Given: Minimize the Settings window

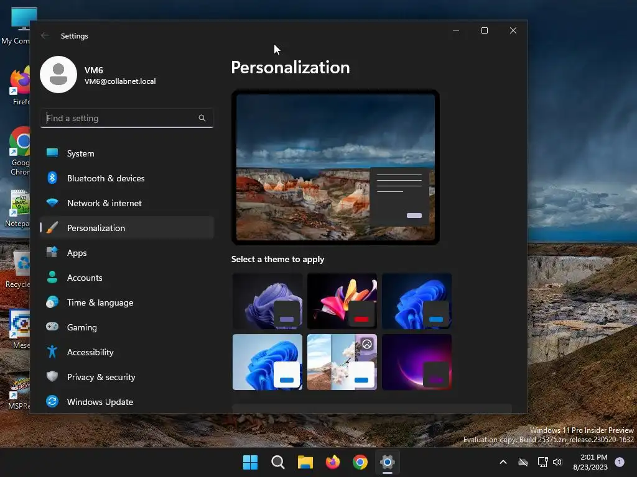Looking at the screenshot, I should click(x=456, y=30).
